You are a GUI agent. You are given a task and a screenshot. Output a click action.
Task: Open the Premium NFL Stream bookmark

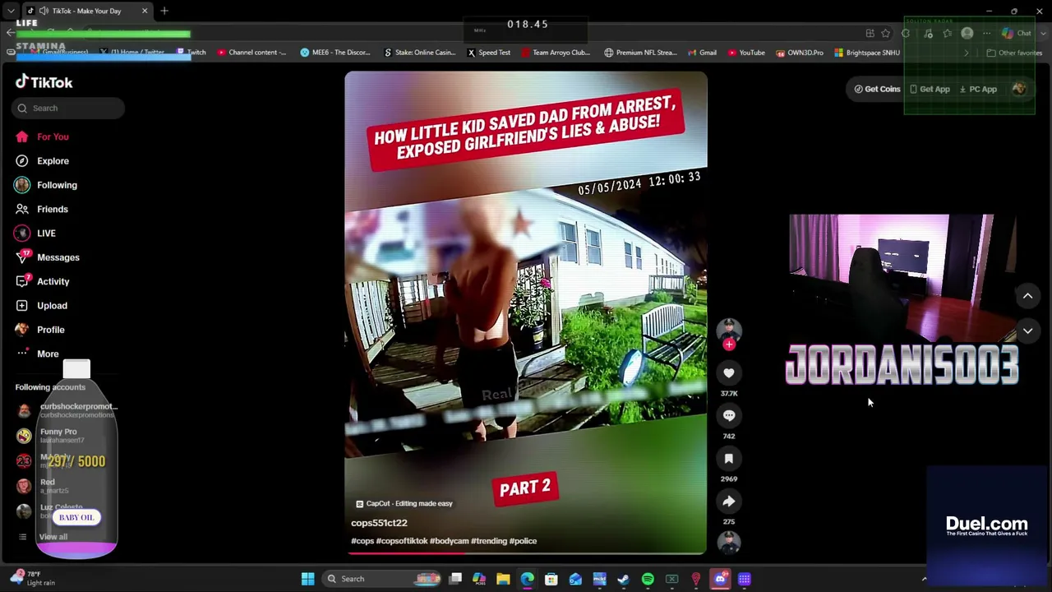pos(640,53)
